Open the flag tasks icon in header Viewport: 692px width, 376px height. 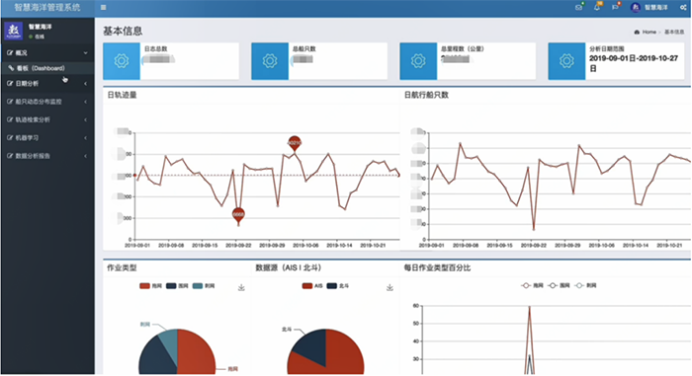point(615,8)
